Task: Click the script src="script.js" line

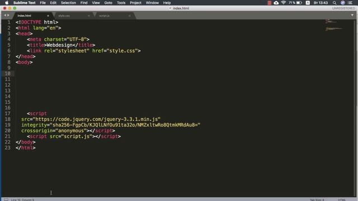Action: tap(74, 136)
